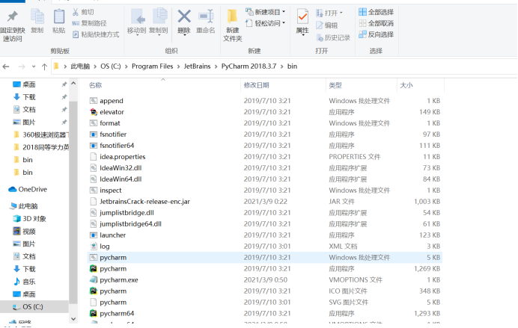Click JetBrains in address path
Viewport: 518px width, 328px height.
click(x=197, y=66)
